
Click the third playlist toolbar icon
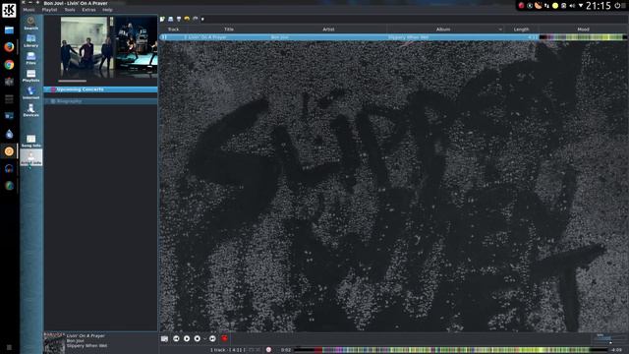coord(179,19)
